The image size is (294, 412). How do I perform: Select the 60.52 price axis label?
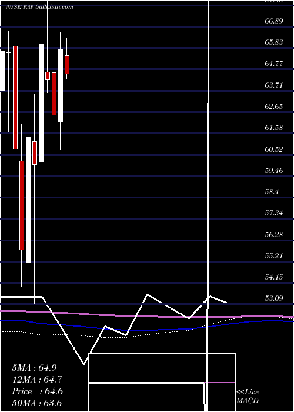(274, 149)
